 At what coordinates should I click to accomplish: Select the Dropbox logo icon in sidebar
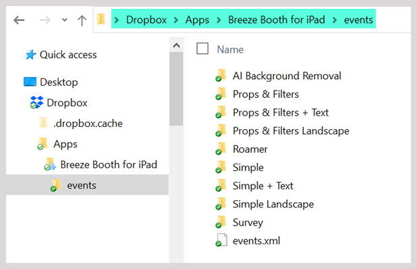[x=36, y=103]
